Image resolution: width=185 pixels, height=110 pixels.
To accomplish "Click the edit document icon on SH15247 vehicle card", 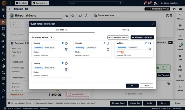I will pos(108,43).
